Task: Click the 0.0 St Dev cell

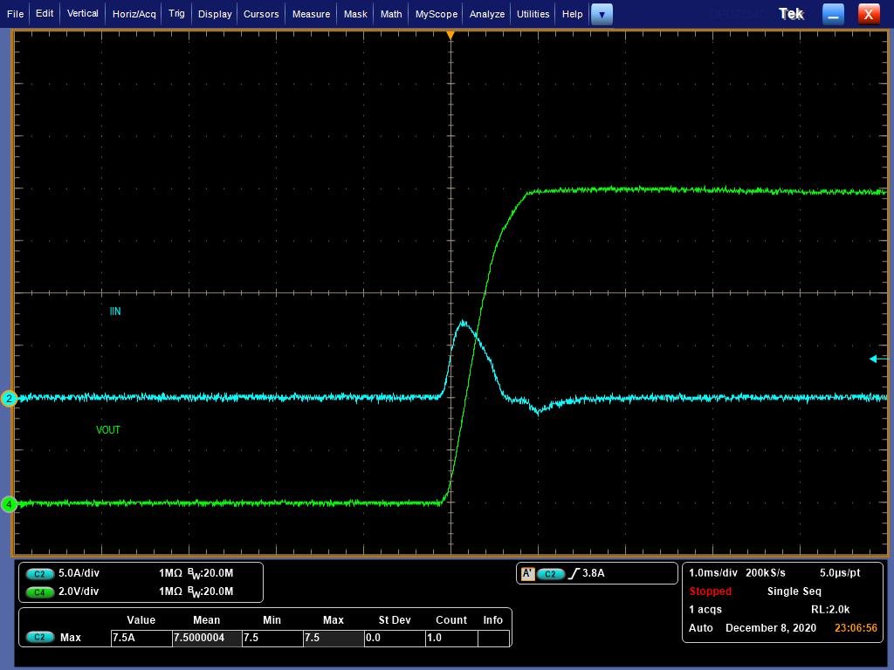Action: [x=395, y=638]
